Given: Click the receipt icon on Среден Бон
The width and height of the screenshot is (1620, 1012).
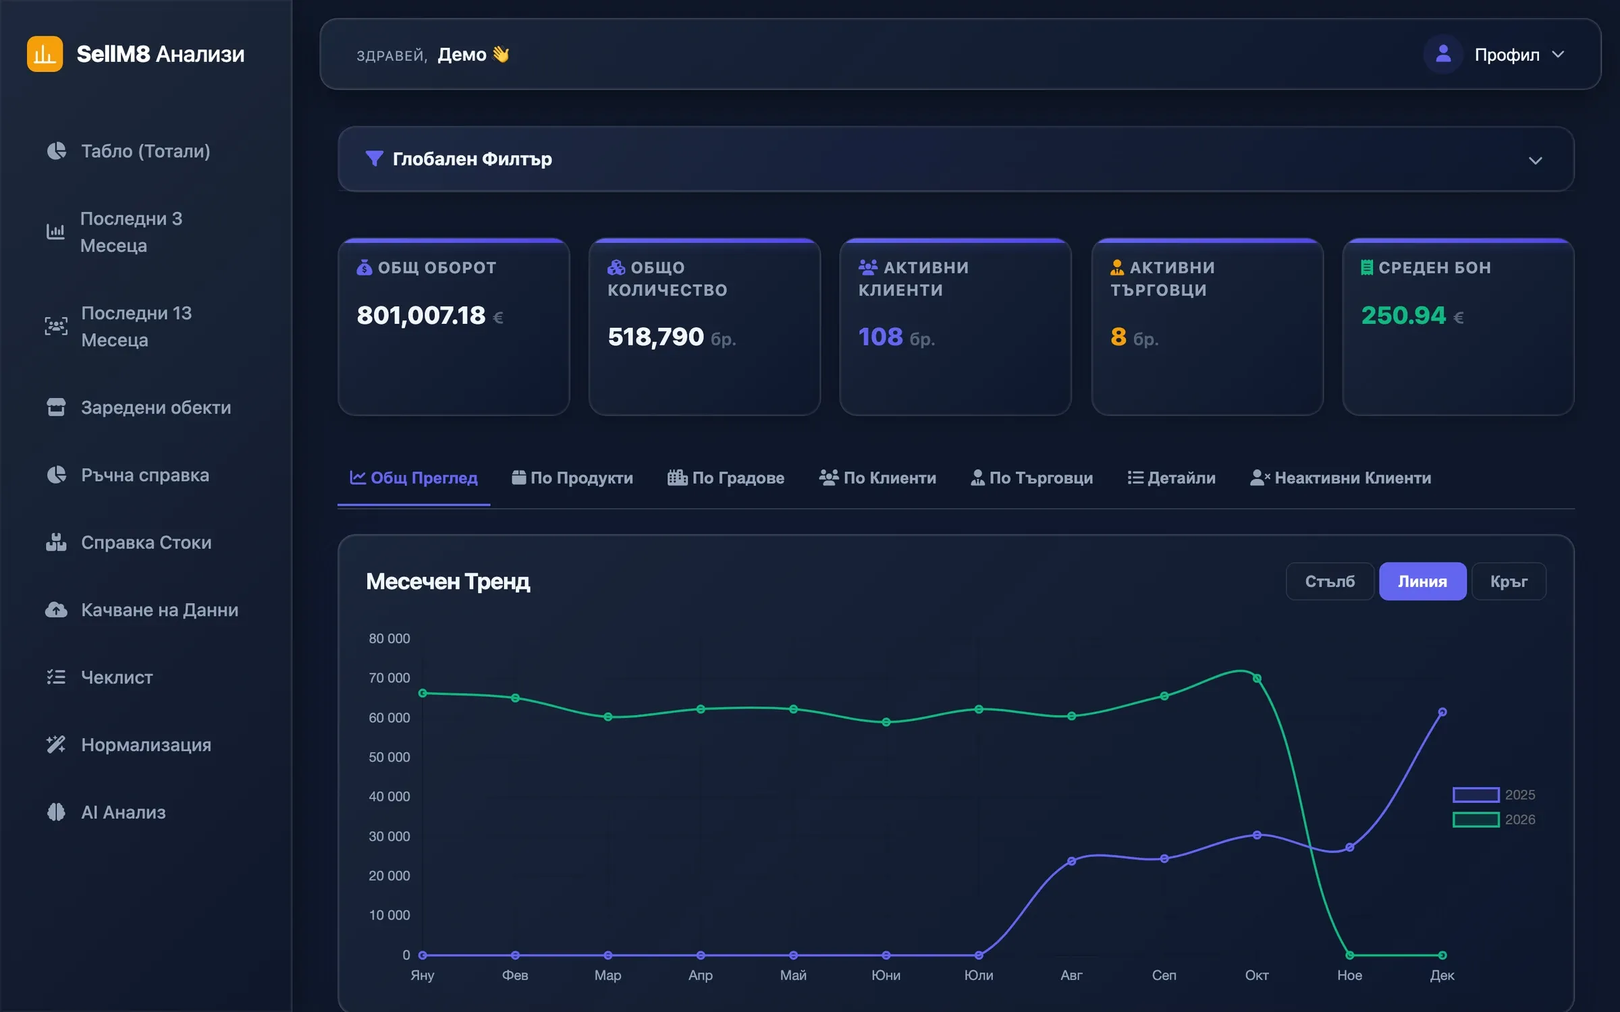Looking at the screenshot, I should point(1367,267).
